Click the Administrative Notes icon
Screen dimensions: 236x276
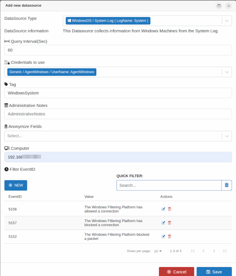coord(6,105)
